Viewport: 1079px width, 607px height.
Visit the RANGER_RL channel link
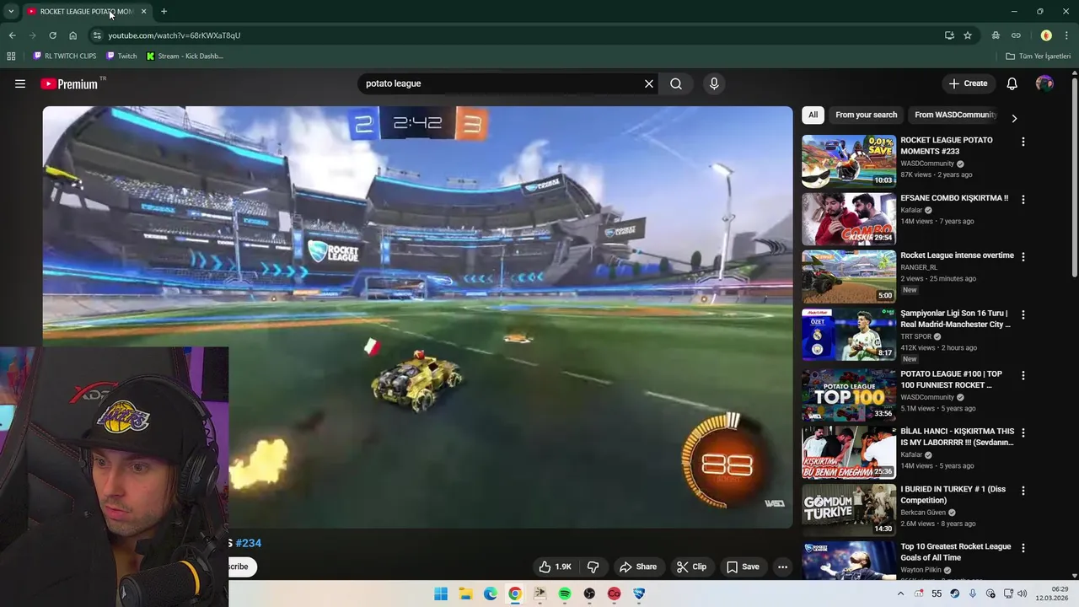point(919,267)
